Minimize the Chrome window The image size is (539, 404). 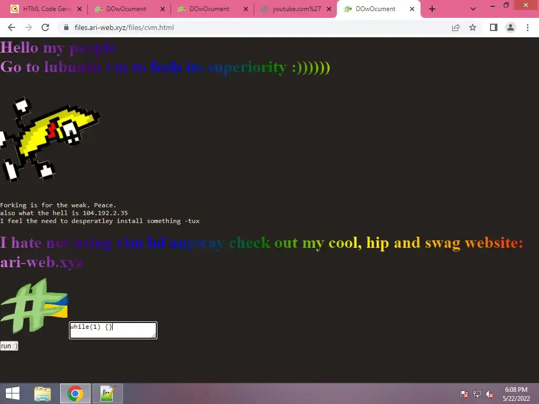[492, 5]
